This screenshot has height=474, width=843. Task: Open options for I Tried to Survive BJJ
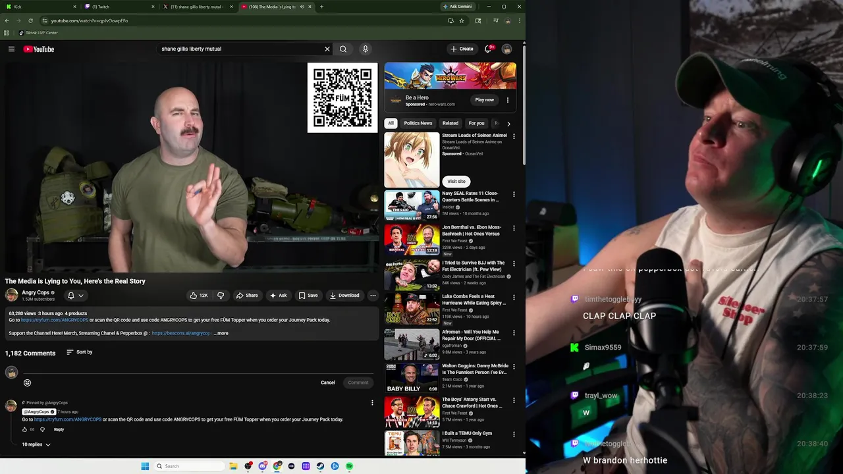(x=514, y=263)
